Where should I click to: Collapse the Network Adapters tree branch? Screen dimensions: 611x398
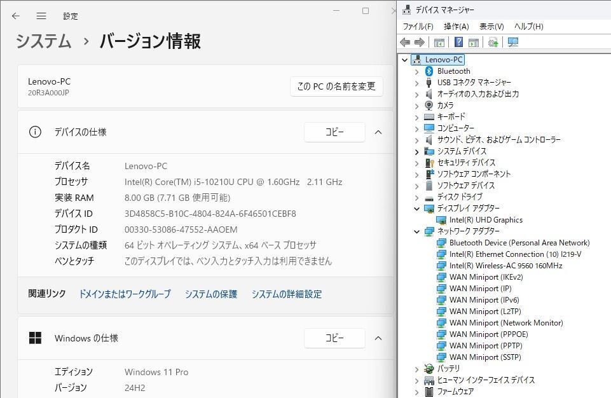point(416,231)
